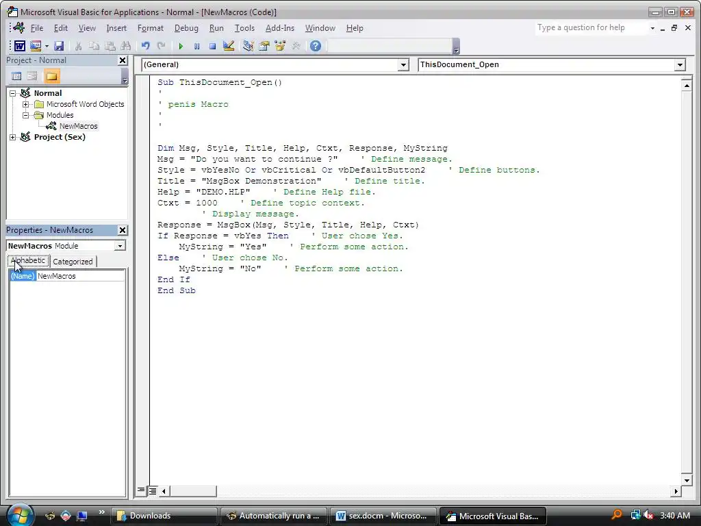Toggle Folders icon in Project panel
The image size is (701, 526).
pyautogui.click(x=51, y=76)
